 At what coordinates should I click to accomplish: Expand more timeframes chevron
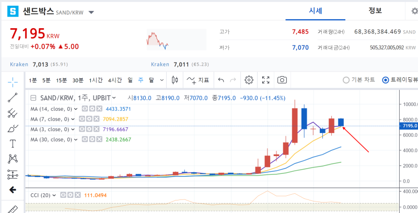pyautogui.click(x=162, y=80)
